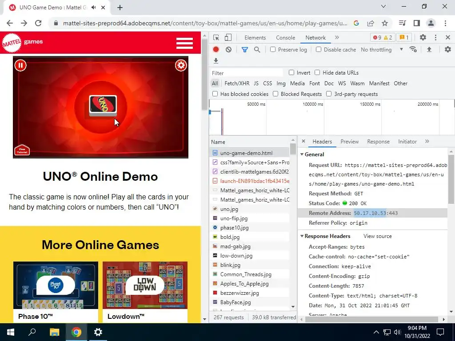Open the browser side panel icon
The height and width of the screenshot is (341, 455).
pyautogui.click(x=417, y=23)
